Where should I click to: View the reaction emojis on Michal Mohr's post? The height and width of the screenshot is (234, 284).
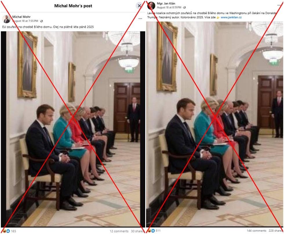coord(6,231)
